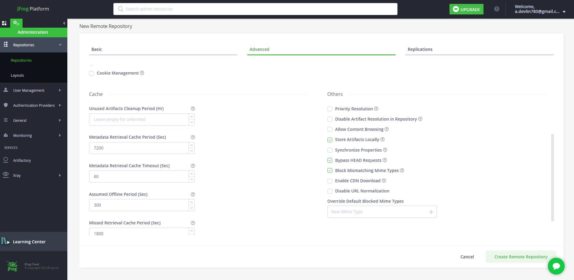Click help icon next to Cookie Management
Viewport: 574px width, 280px height.
point(142,73)
